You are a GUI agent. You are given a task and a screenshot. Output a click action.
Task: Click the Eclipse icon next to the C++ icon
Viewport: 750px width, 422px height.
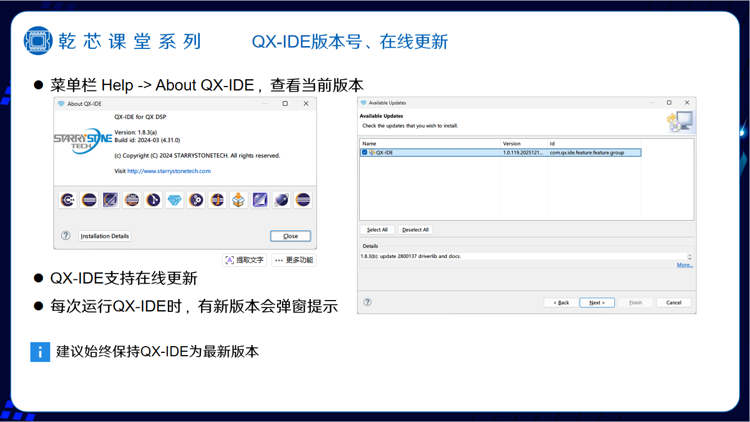[89, 200]
